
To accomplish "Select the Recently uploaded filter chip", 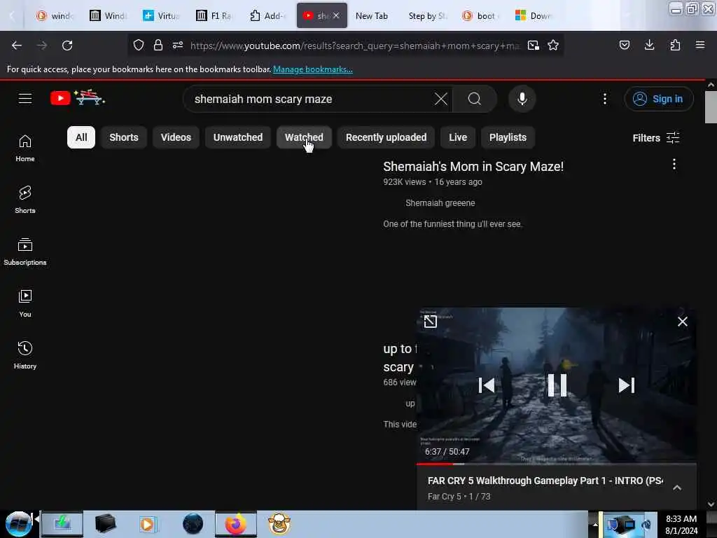I will tap(386, 137).
